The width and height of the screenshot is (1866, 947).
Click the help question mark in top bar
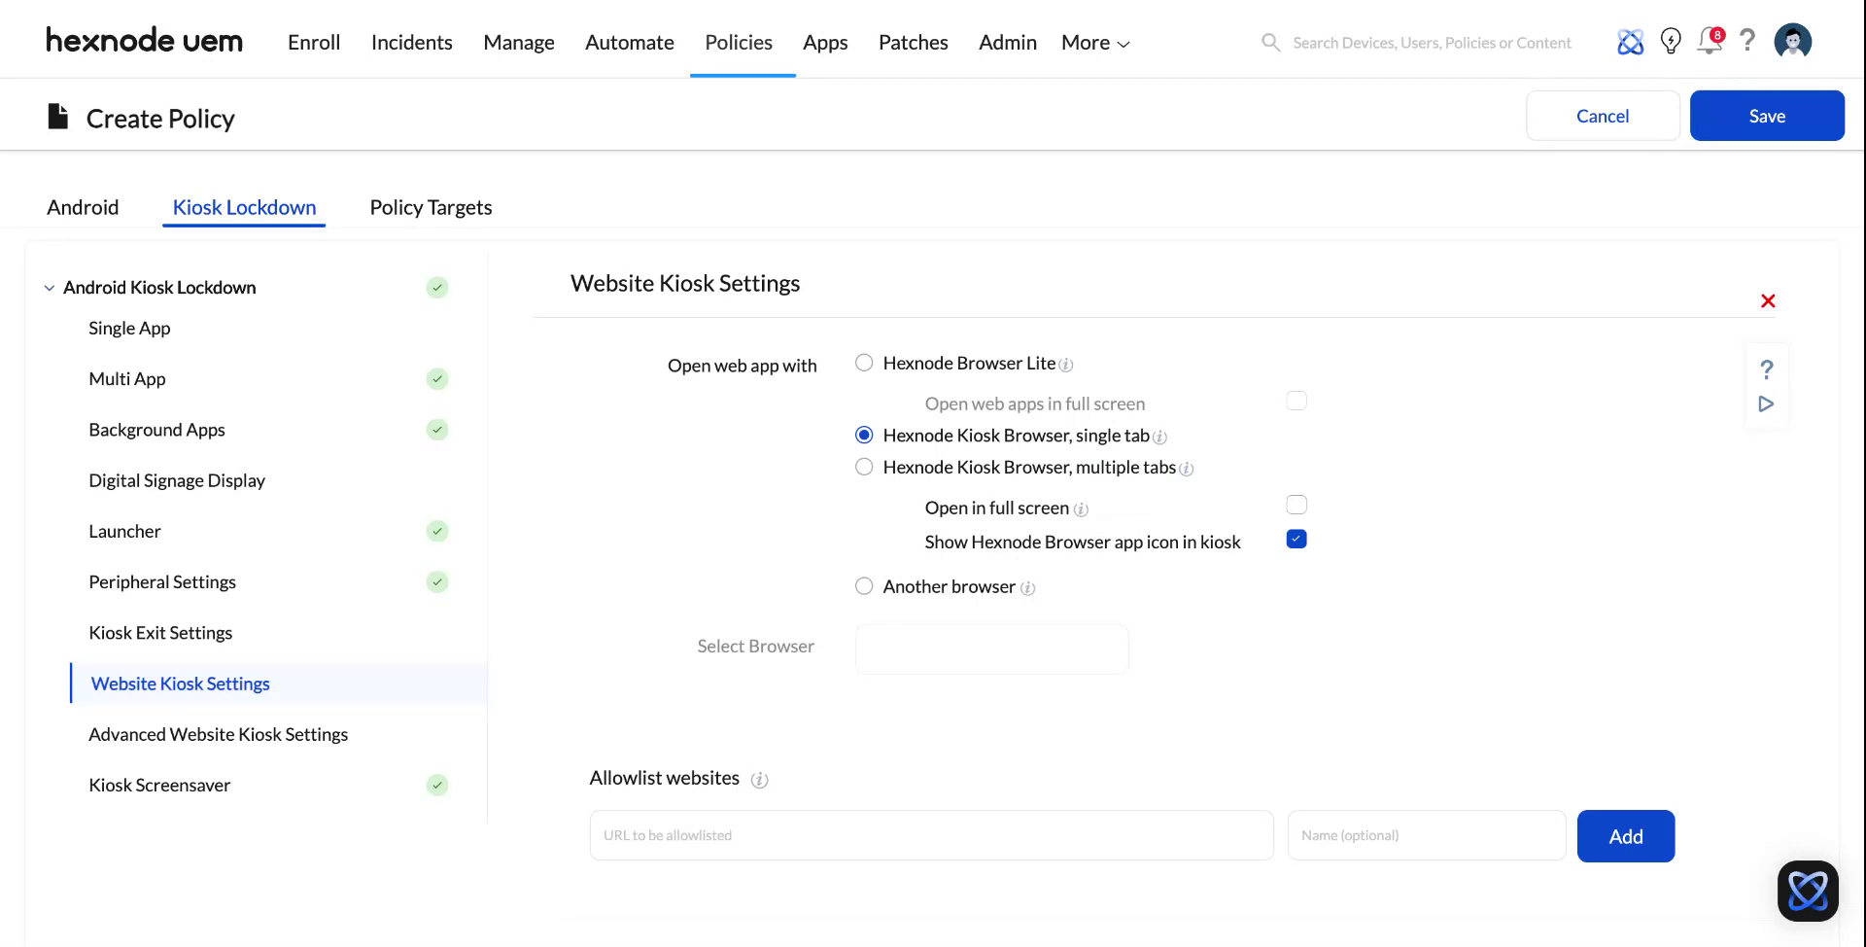pos(1747,40)
